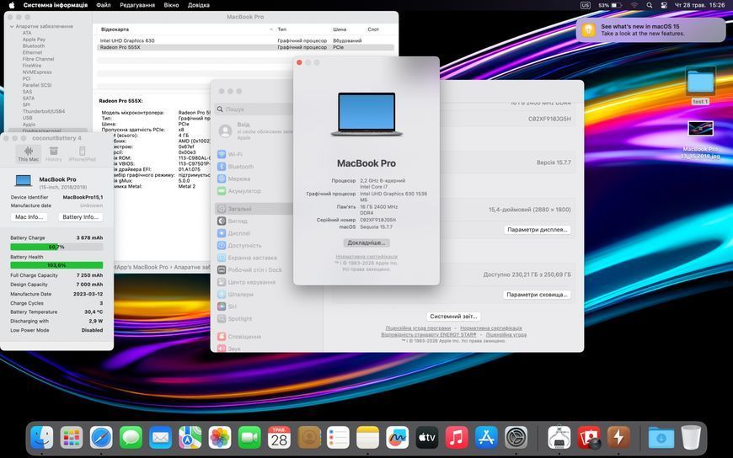The width and height of the screenshot is (733, 458).
Task: Open Freeform from the Dock
Action: point(398,438)
